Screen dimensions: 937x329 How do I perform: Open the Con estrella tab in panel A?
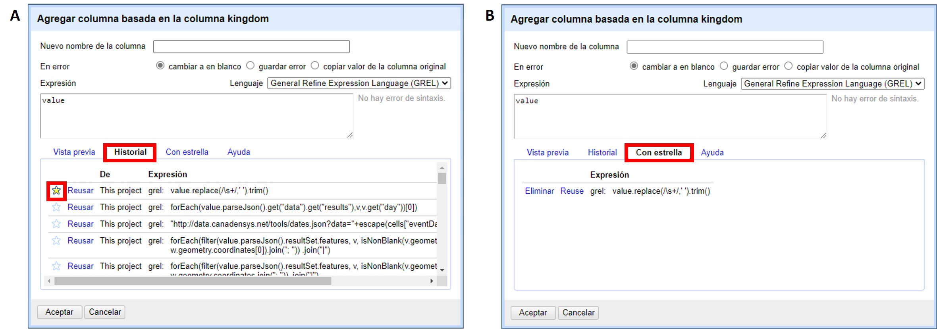click(187, 152)
